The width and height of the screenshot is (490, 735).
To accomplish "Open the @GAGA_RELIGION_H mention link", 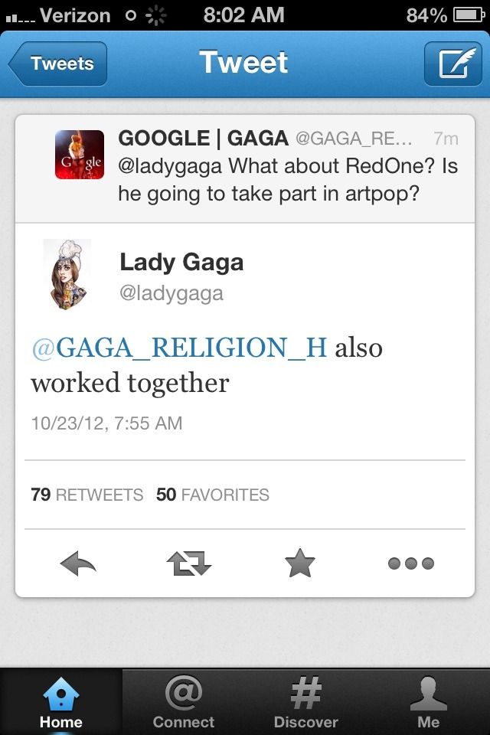I will 179,348.
